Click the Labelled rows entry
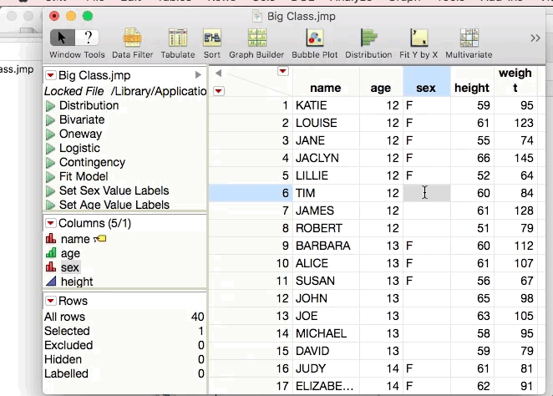Screen dimensions: 553x396 (x=124, y=373)
